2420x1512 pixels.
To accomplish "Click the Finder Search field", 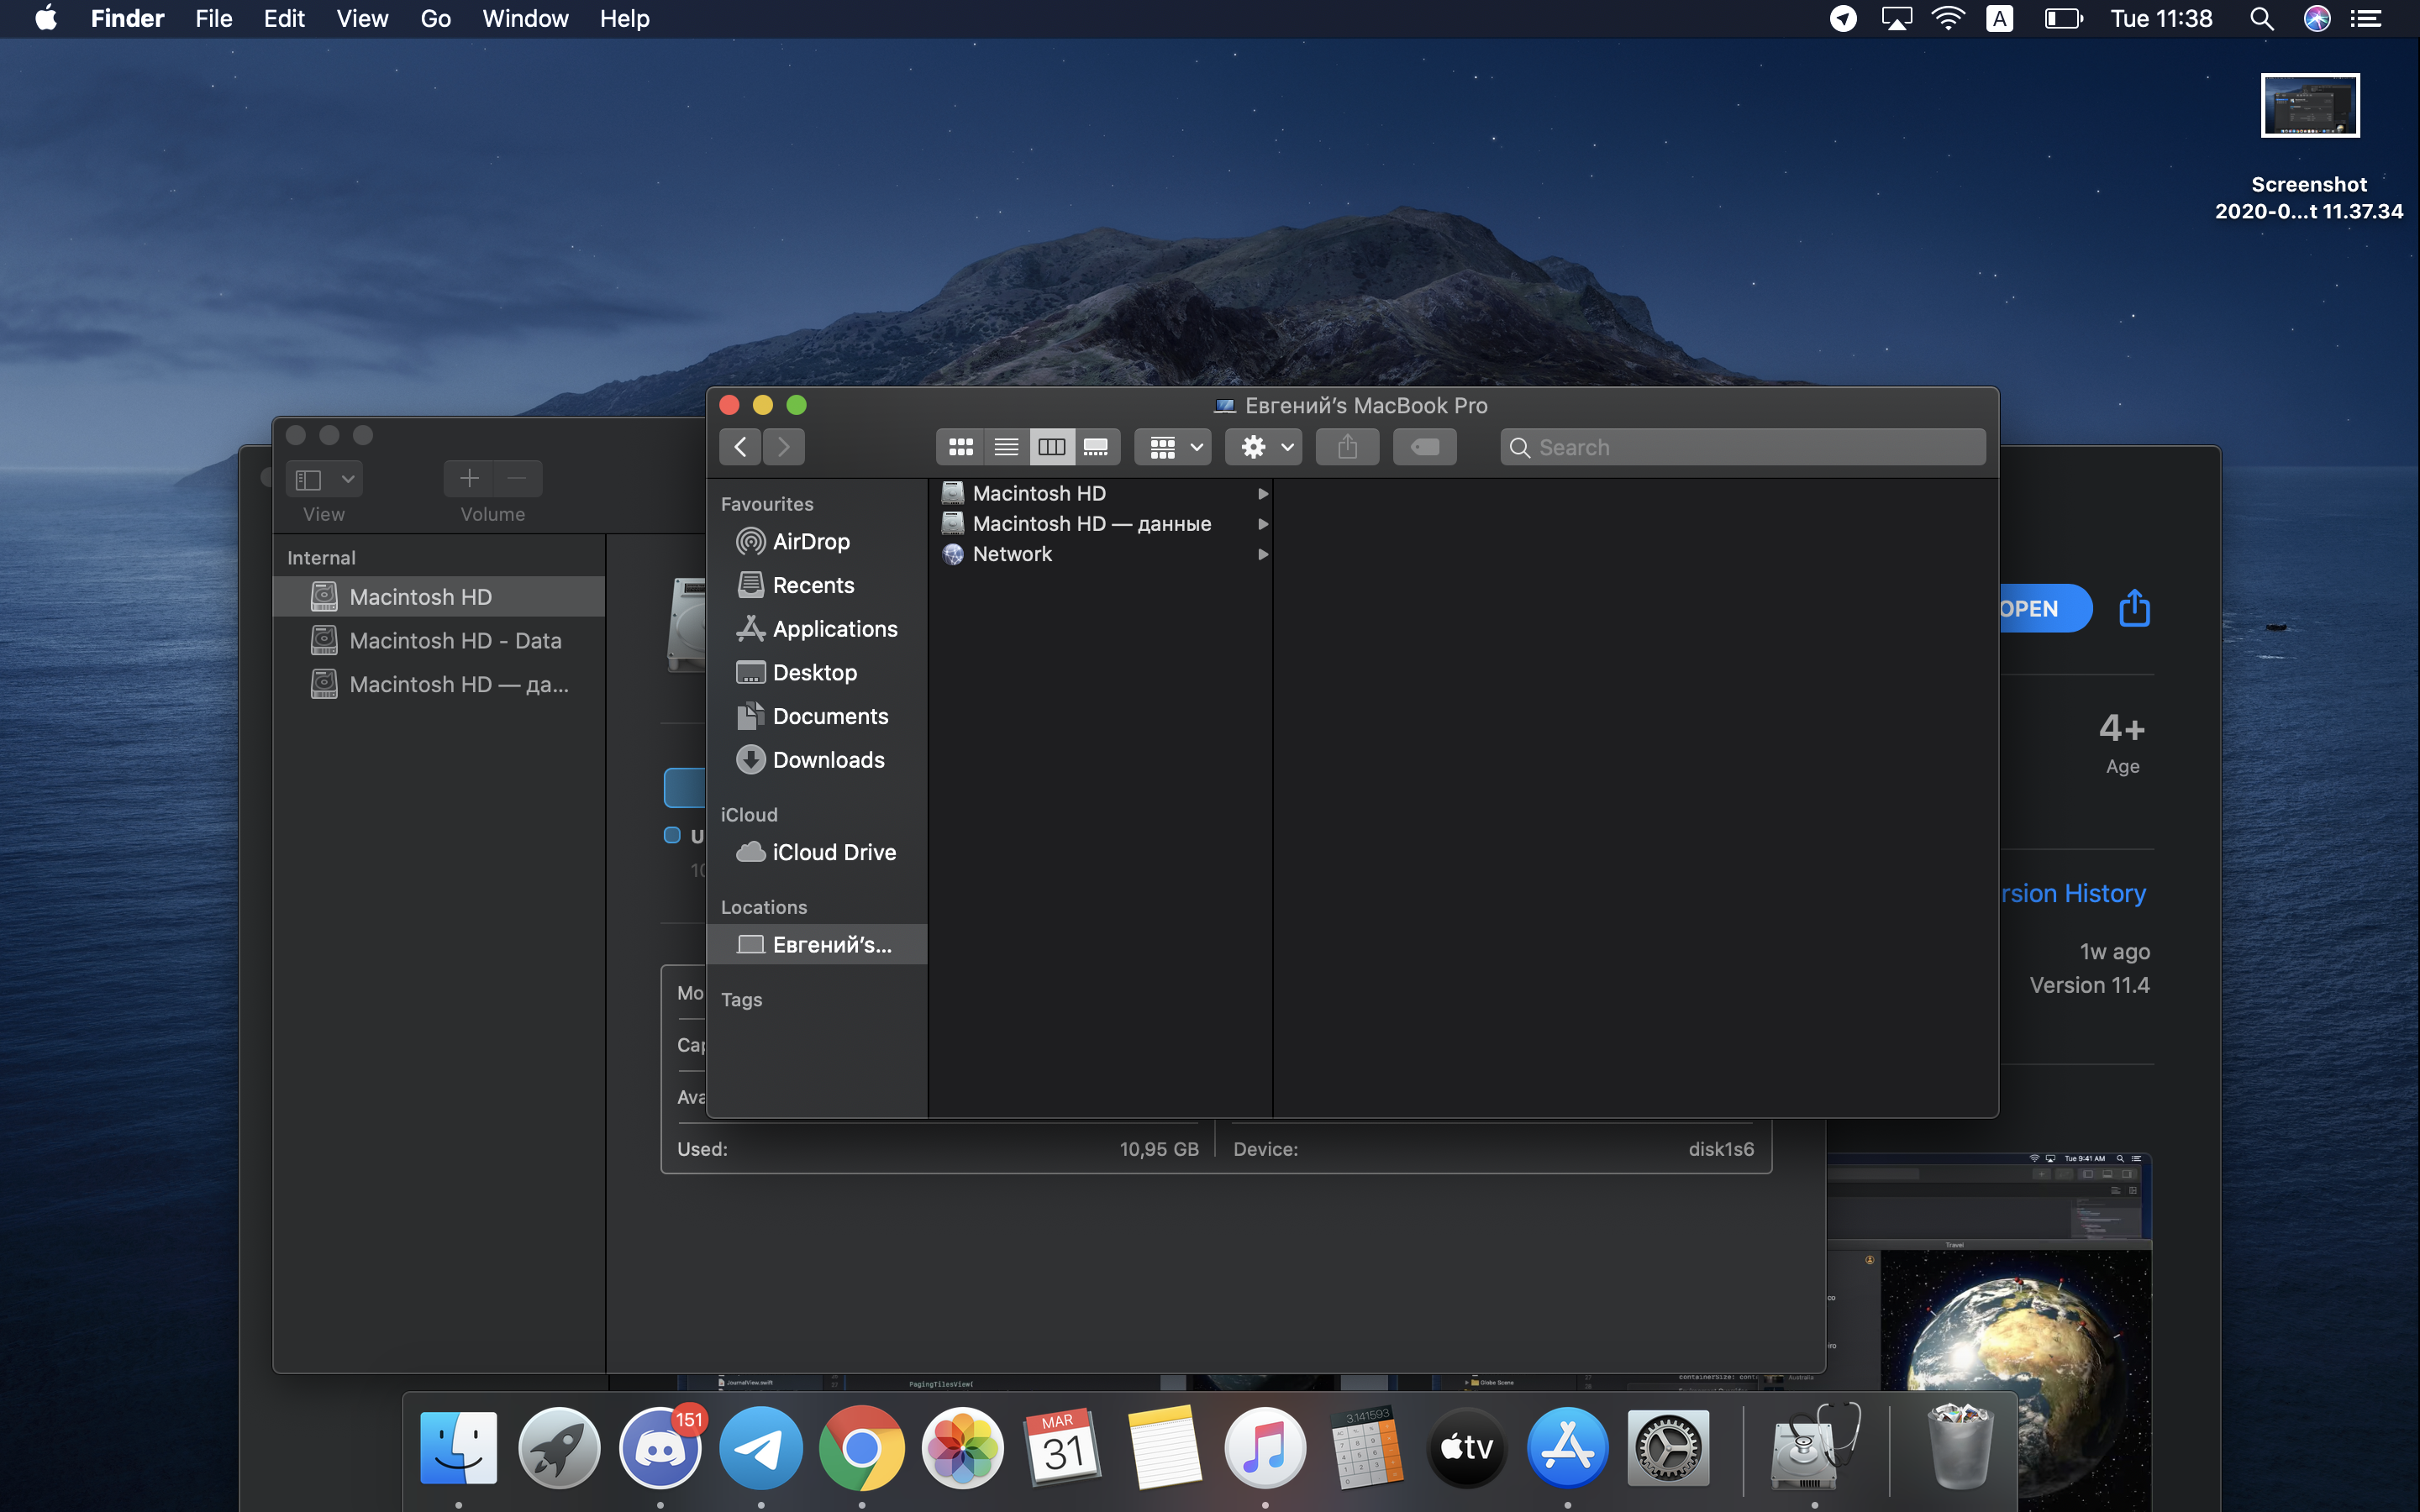I will (x=1742, y=447).
